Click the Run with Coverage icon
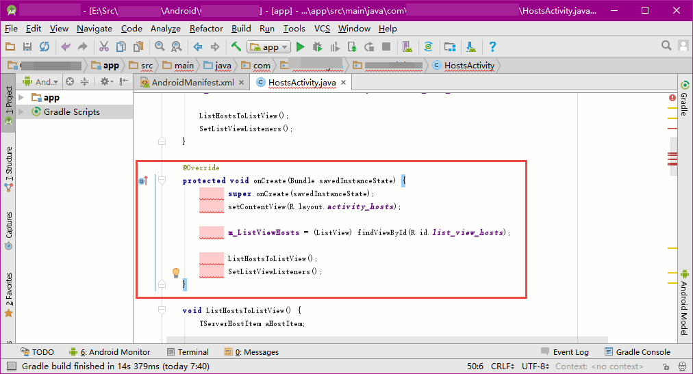The height and width of the screenshot is (374, 693). click(335, 46)
